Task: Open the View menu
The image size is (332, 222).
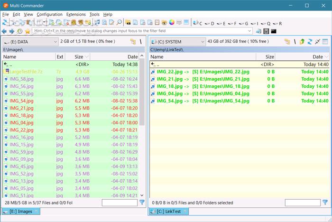Action: click(28, 14)
